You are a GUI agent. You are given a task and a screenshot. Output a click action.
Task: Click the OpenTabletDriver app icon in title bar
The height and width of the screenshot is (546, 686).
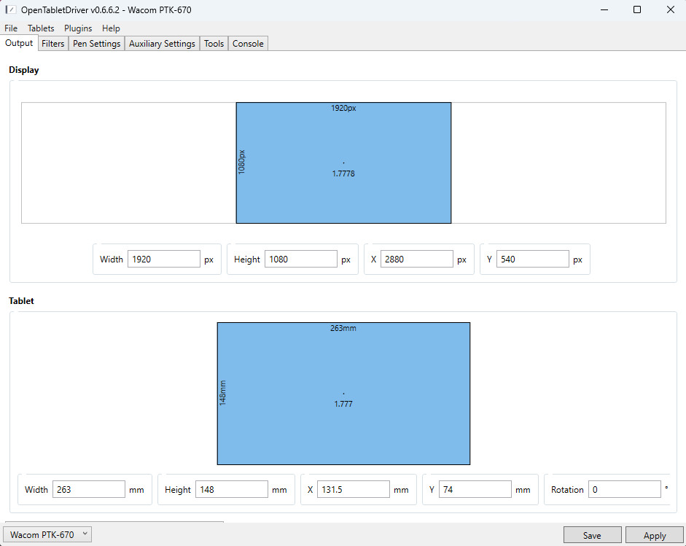[11, 9]
